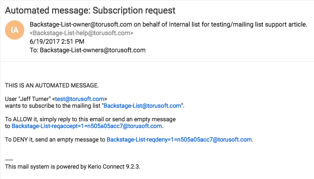Click the orange IA sender avatar
This screenshot has width=314, height=179.
(14, 30)
